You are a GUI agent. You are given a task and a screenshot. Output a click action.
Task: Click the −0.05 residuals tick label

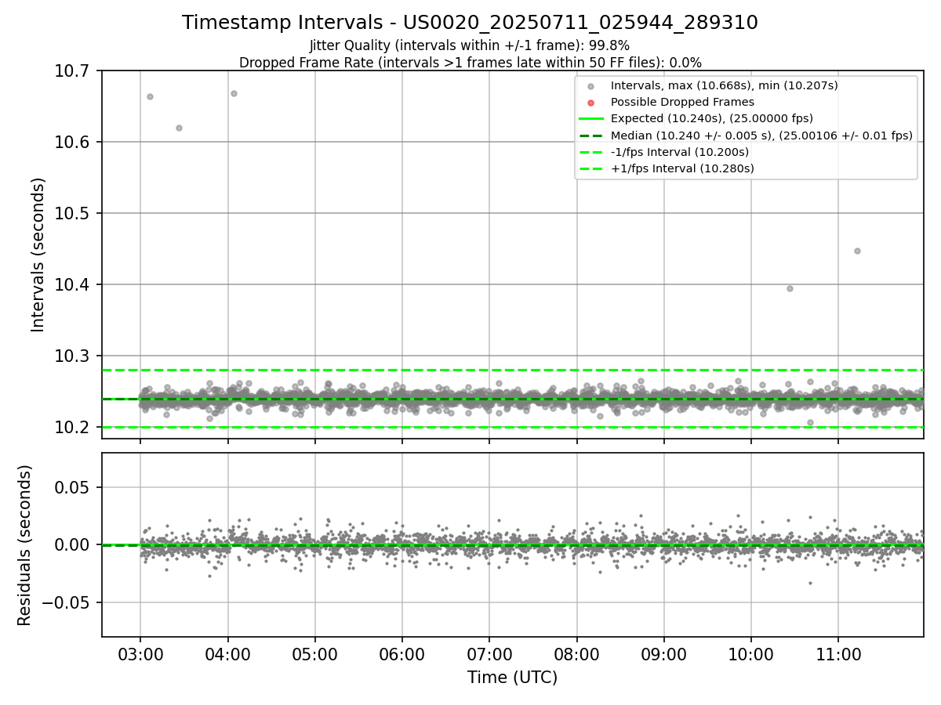(64, 603)
